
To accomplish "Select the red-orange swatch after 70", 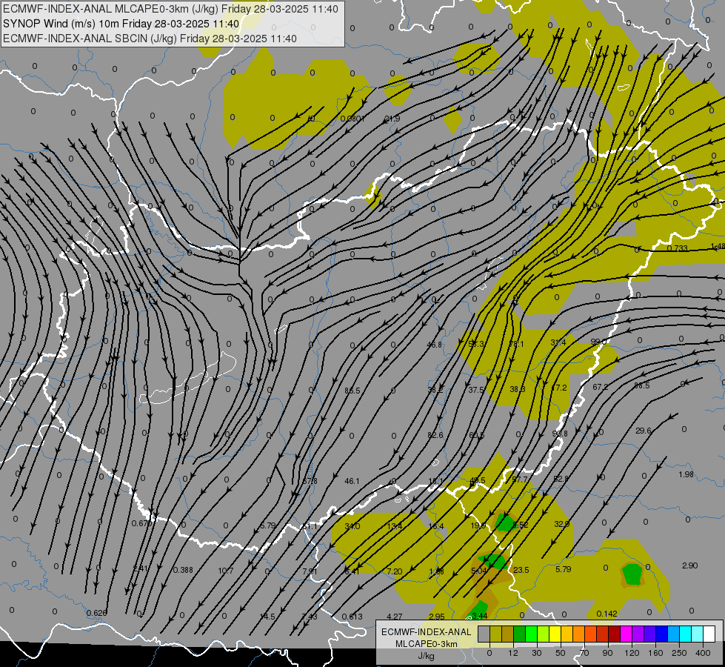I will pos(590,634).
